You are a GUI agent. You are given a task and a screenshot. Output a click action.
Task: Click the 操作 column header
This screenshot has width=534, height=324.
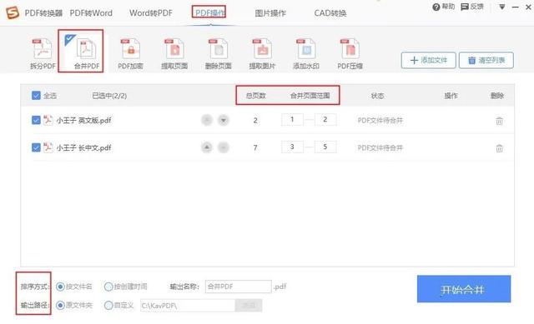point(451,96)
